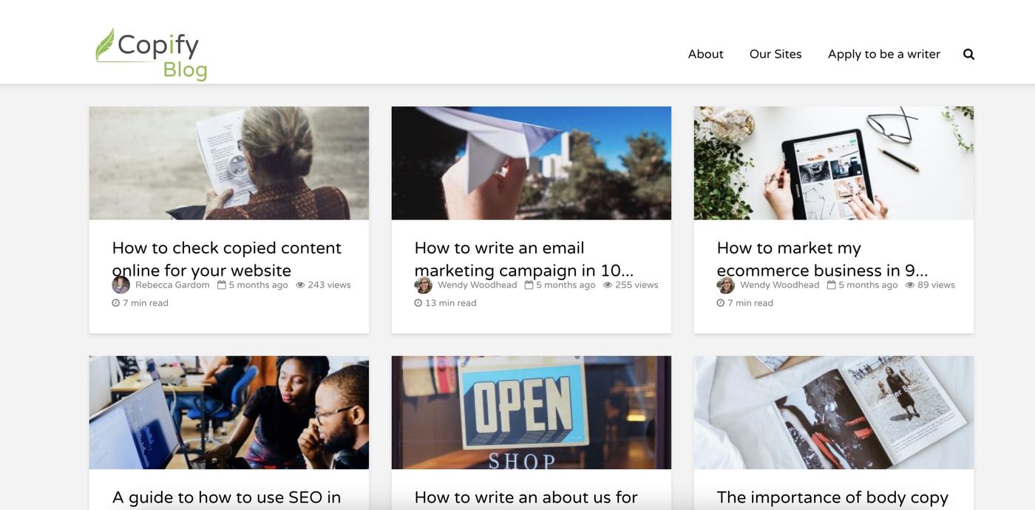Screen dimensions: 1035x510
Task: Click paper airplane thumbnail image
Action: click(532, 163)
